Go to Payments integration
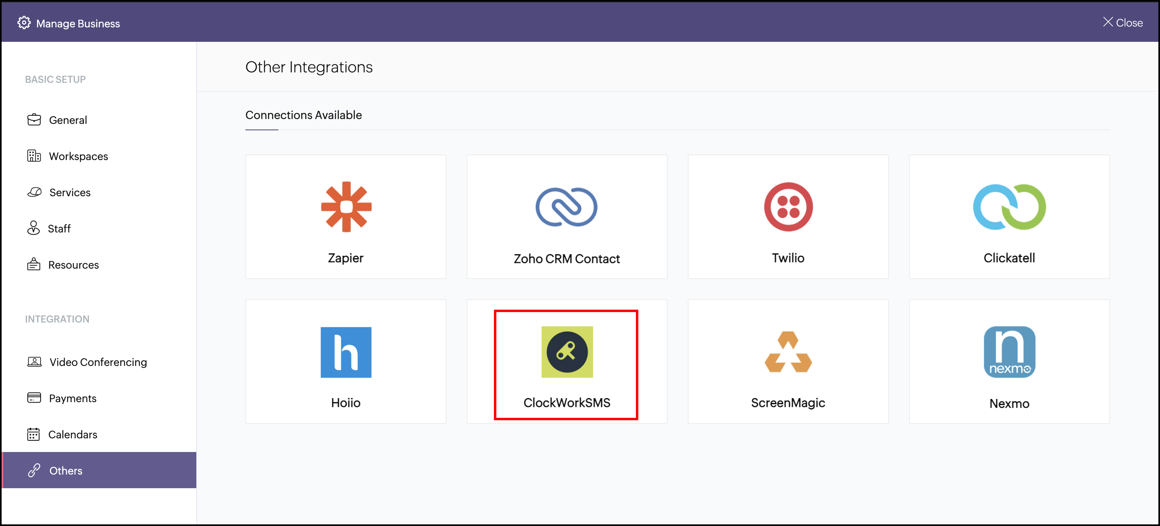 (72, 398)
